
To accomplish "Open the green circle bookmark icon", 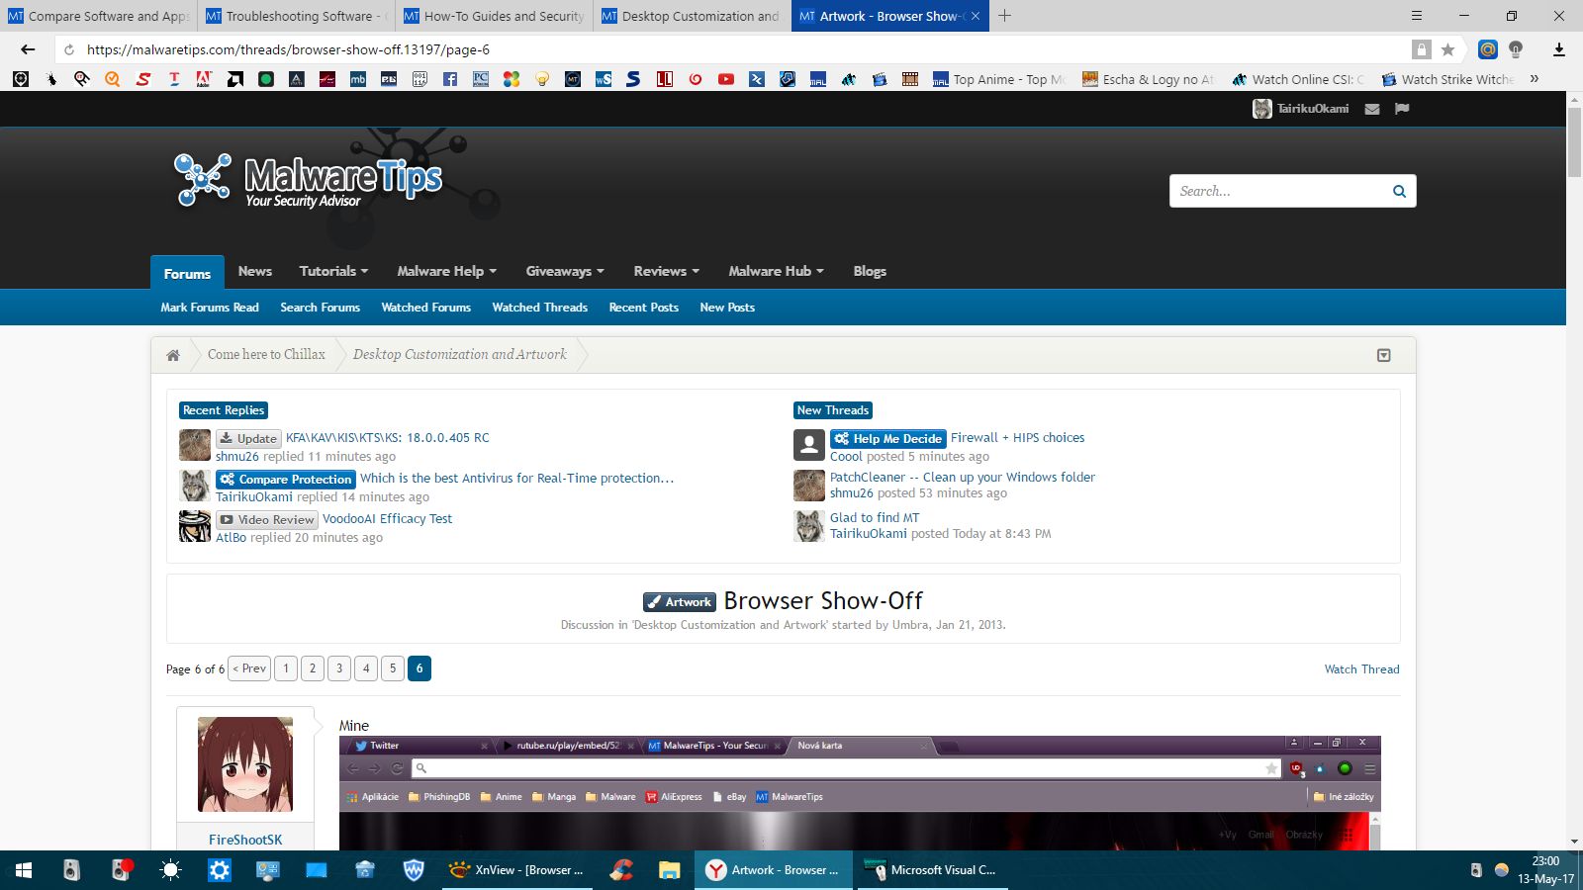I will coord(266,79).
